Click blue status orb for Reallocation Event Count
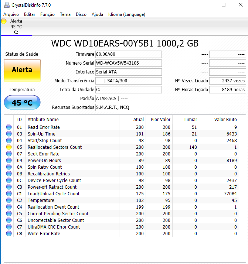Viewport: 248px width, 264px height. (x=9, y=207)
